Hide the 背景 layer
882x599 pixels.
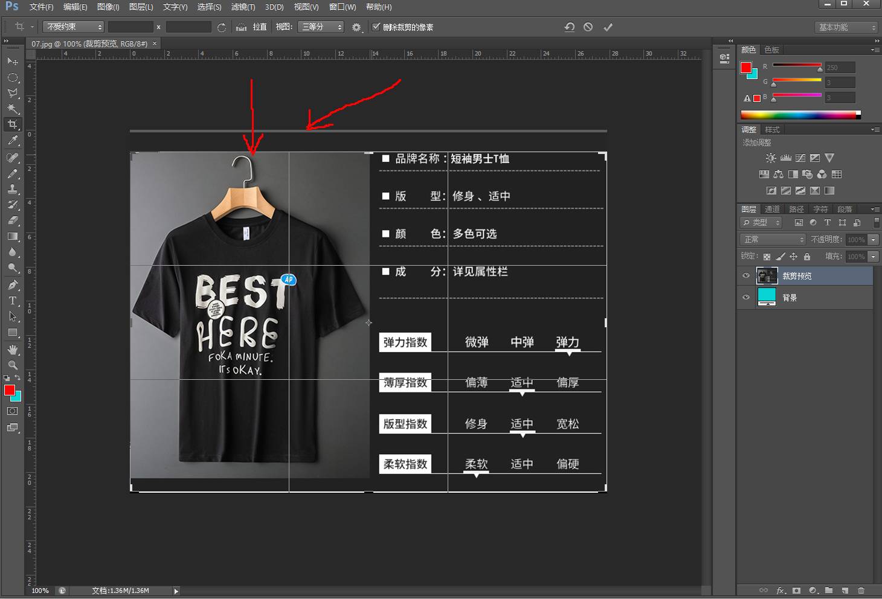click(x=746, y=297)
